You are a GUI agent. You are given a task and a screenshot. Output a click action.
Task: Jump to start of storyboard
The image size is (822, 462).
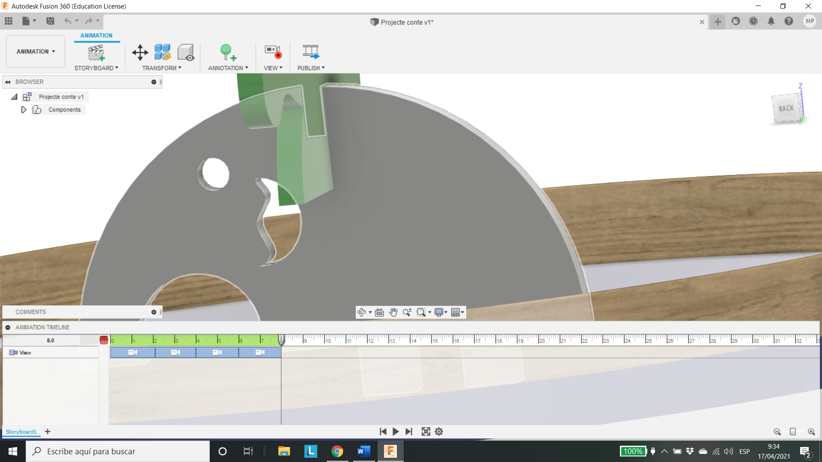(383, 432)
